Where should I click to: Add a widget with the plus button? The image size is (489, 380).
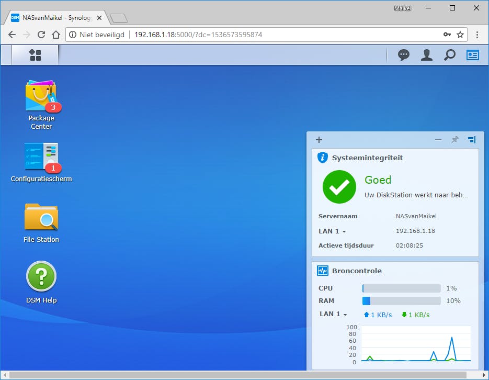pyautogui.click(x=319, y=140)
